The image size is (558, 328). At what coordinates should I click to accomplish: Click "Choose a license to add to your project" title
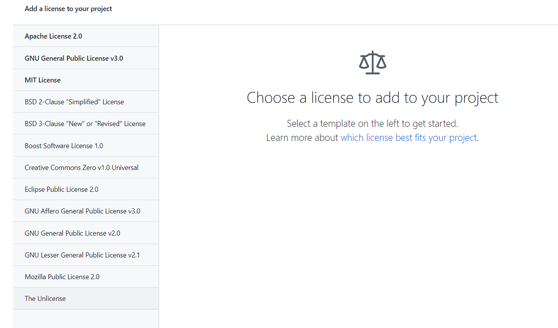[x=373, y=98]
